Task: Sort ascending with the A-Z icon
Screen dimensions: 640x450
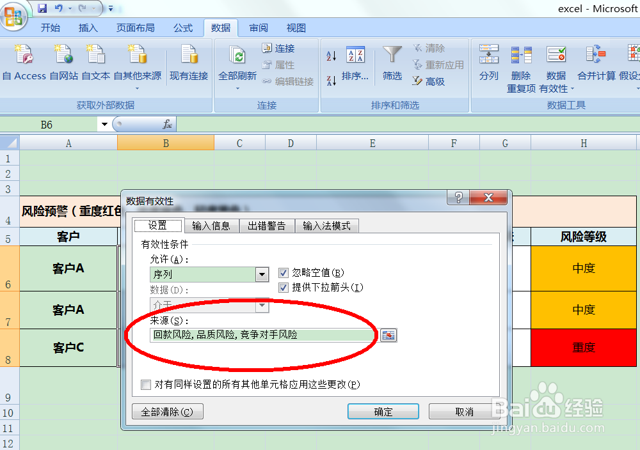Action: pyautogui.click(x=331, y=56)
